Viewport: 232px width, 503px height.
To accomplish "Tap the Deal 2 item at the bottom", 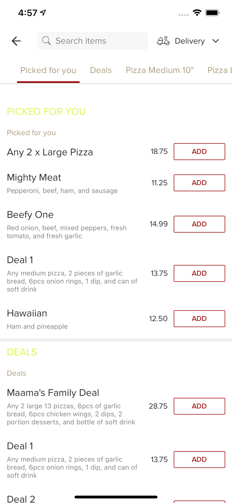I will (21, 499).
